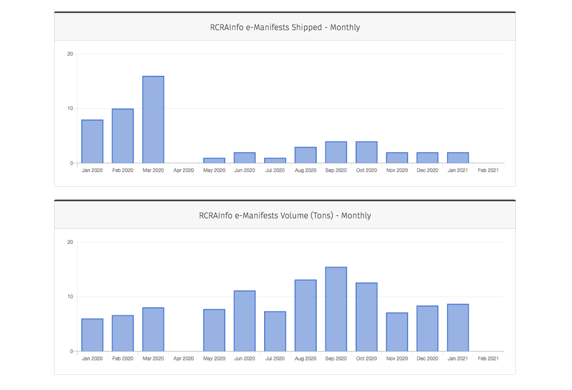Viewport: 572px width, 390px height.
Task: Select the May 2020 bar in Volume chart
Action: [214, 330]
